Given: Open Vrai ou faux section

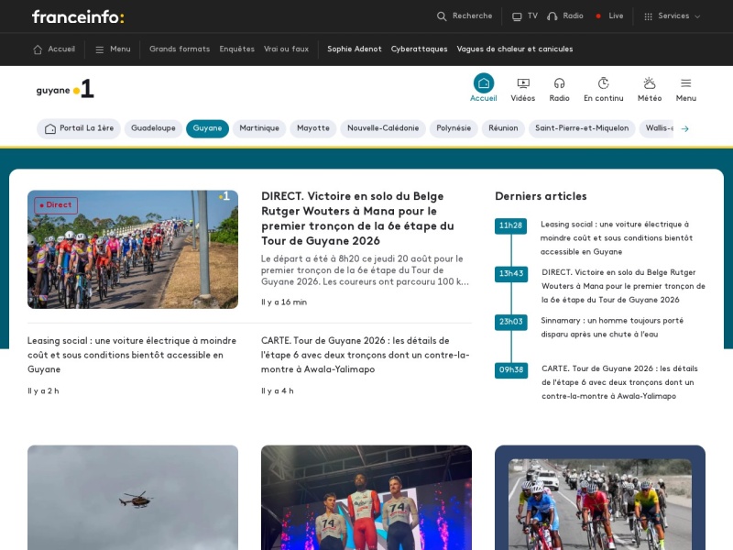Looking at the screenshot, I should tap(286, 49).
